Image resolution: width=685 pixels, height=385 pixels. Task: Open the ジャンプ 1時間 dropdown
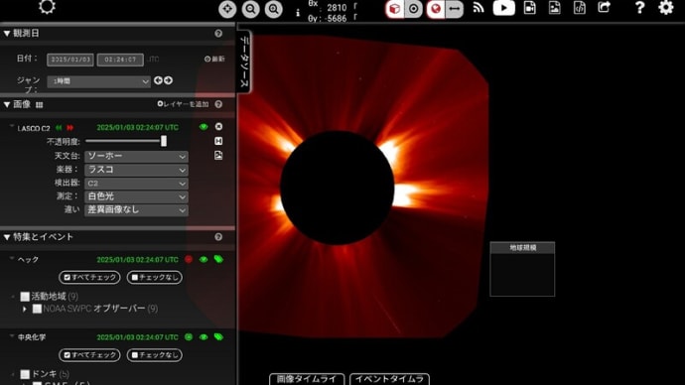click(x=98, y=81)
